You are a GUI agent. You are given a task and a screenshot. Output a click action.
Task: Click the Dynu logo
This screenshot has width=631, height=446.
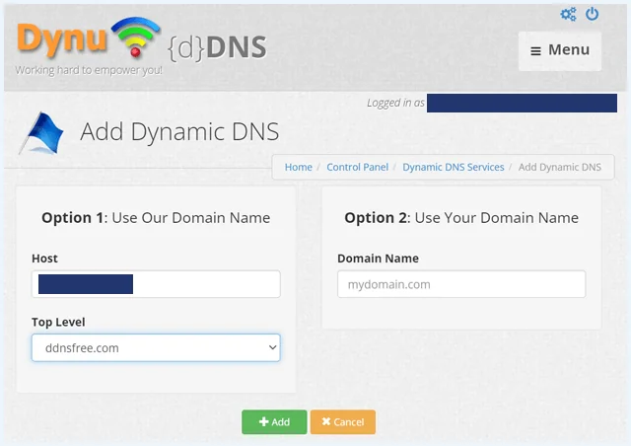[x=89, y=38]
